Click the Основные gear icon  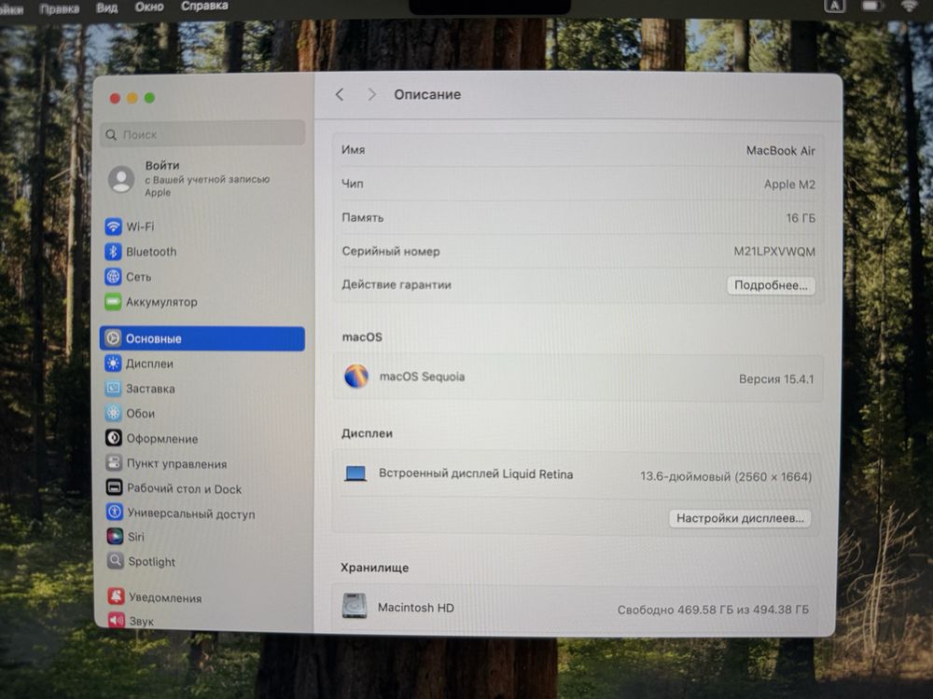(113, 338)
